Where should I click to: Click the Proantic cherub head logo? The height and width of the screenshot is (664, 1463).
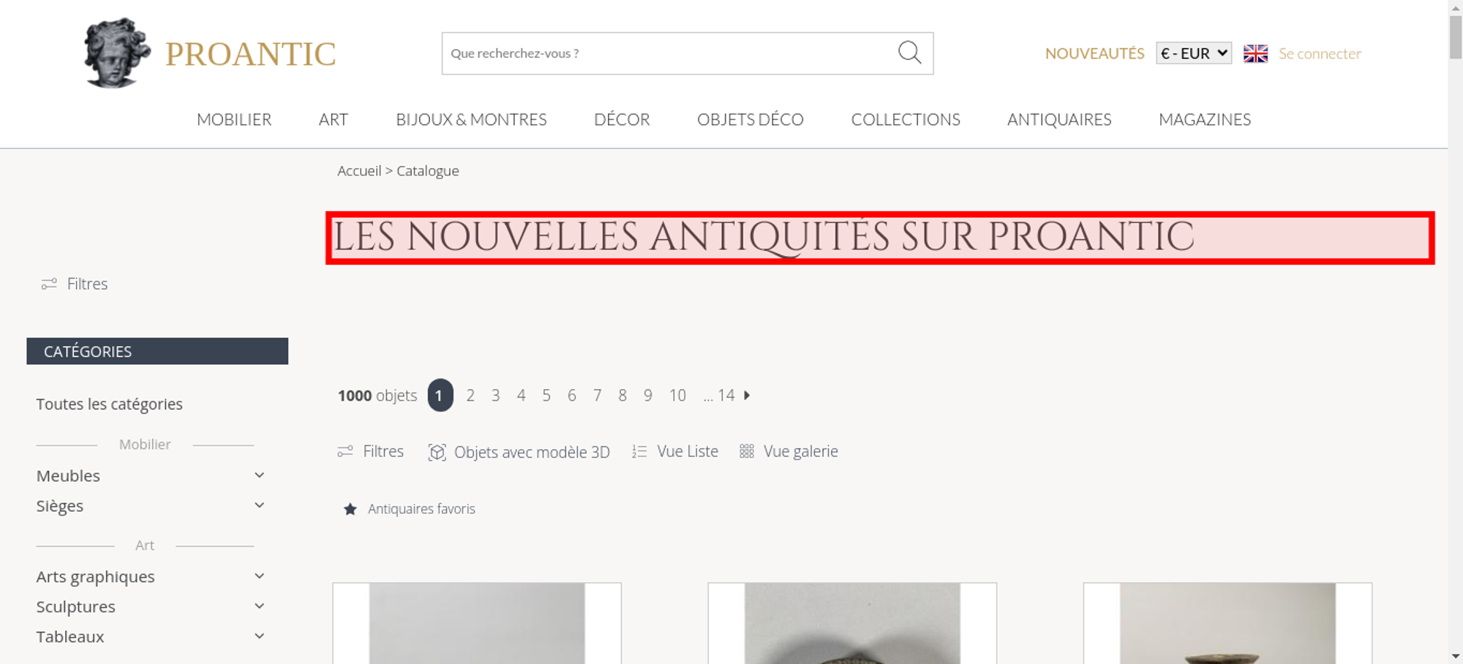pos(117,53)
